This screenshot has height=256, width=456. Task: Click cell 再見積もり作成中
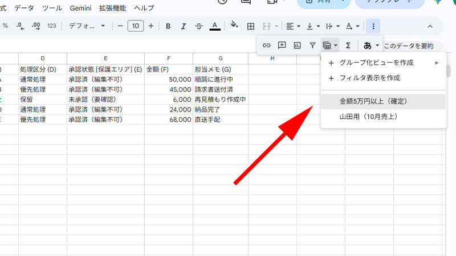coord(221,100)
